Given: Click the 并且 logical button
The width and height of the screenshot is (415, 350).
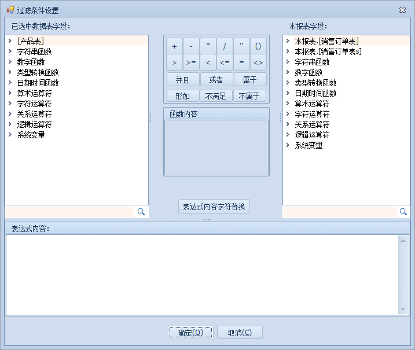Looking at the screenshot, I should [182, 79].
